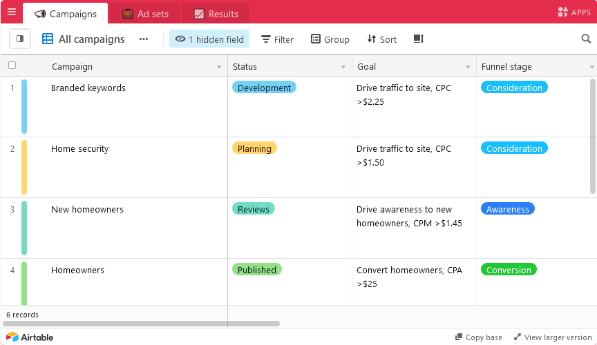
Task: Click the Copy base link
Action: 479,337
